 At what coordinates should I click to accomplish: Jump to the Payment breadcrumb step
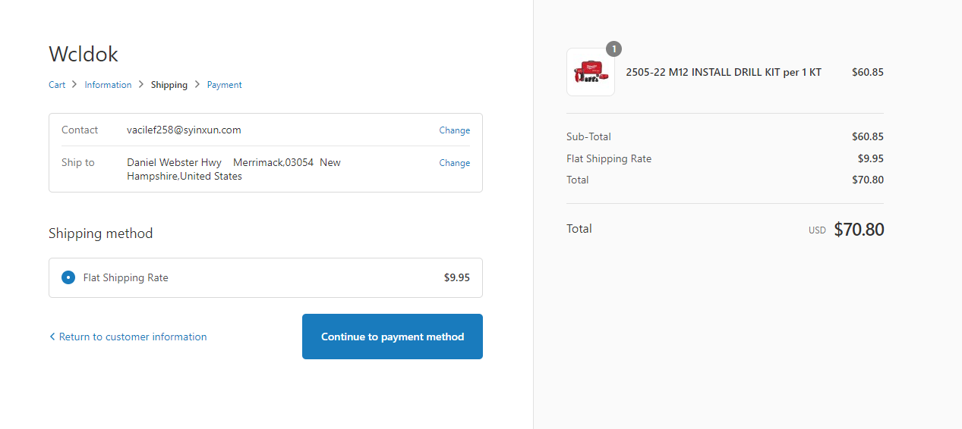pyautogui.click(x=224, y=85)
